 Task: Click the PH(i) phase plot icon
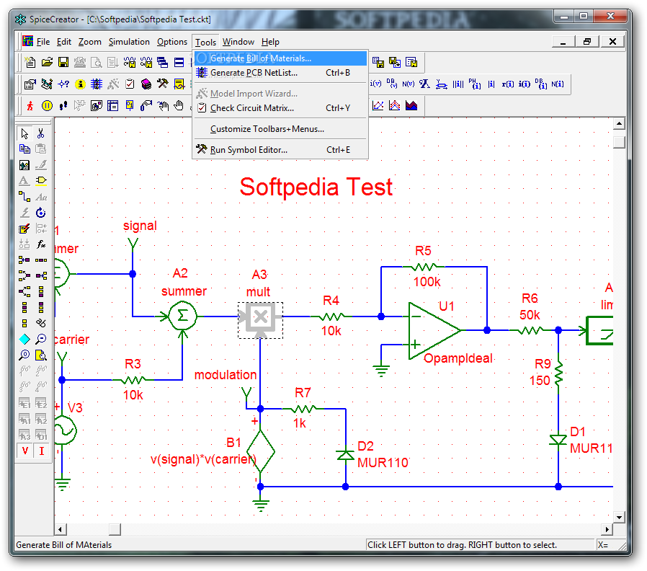[475, 84]
